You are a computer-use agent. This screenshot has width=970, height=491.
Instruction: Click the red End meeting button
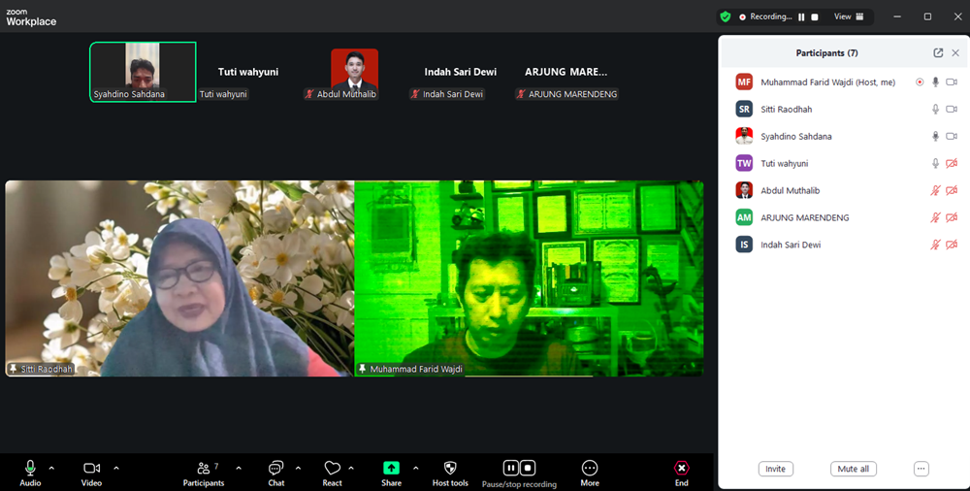tap(681, 468)
